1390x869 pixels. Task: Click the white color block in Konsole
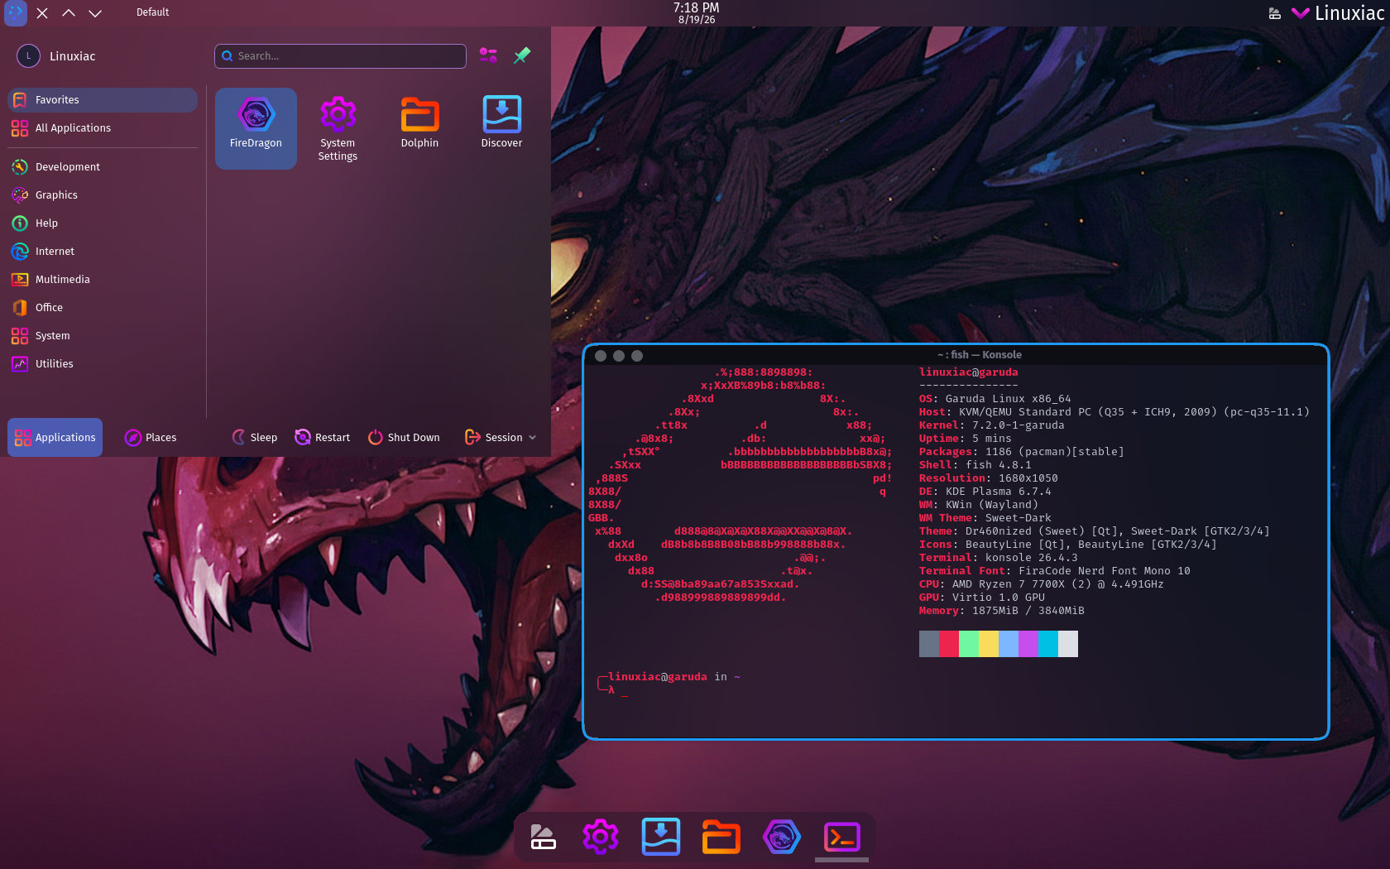[1068, 644]
